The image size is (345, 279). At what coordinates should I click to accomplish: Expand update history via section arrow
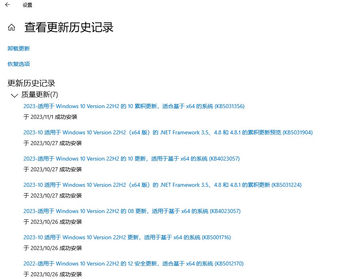pos(14,95)
